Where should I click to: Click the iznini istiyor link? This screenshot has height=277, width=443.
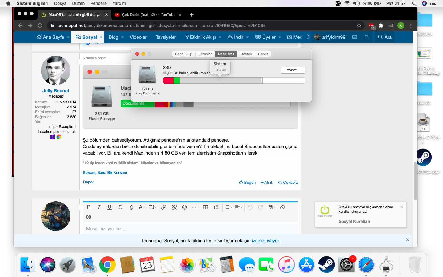coord(265,241)
